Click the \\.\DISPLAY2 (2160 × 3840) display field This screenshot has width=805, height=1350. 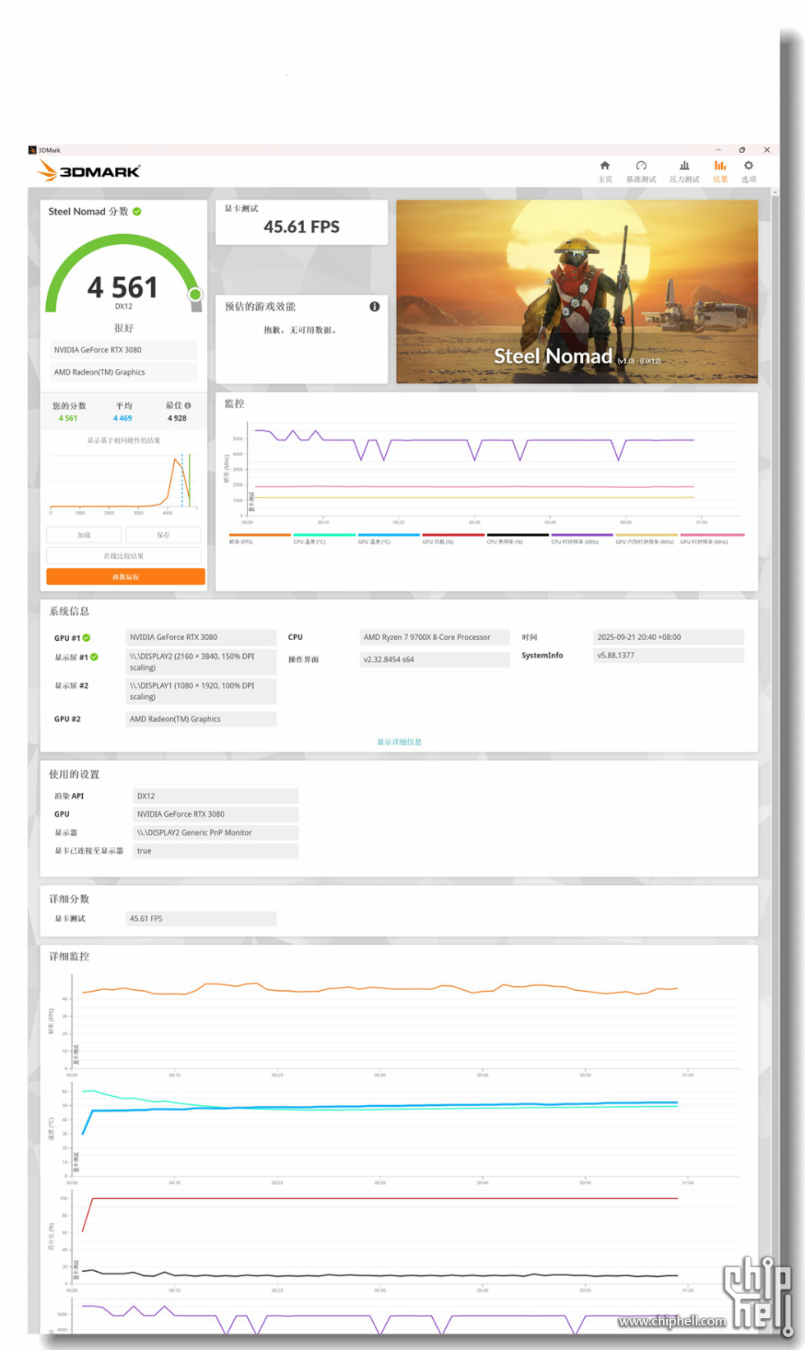(201, 662)
